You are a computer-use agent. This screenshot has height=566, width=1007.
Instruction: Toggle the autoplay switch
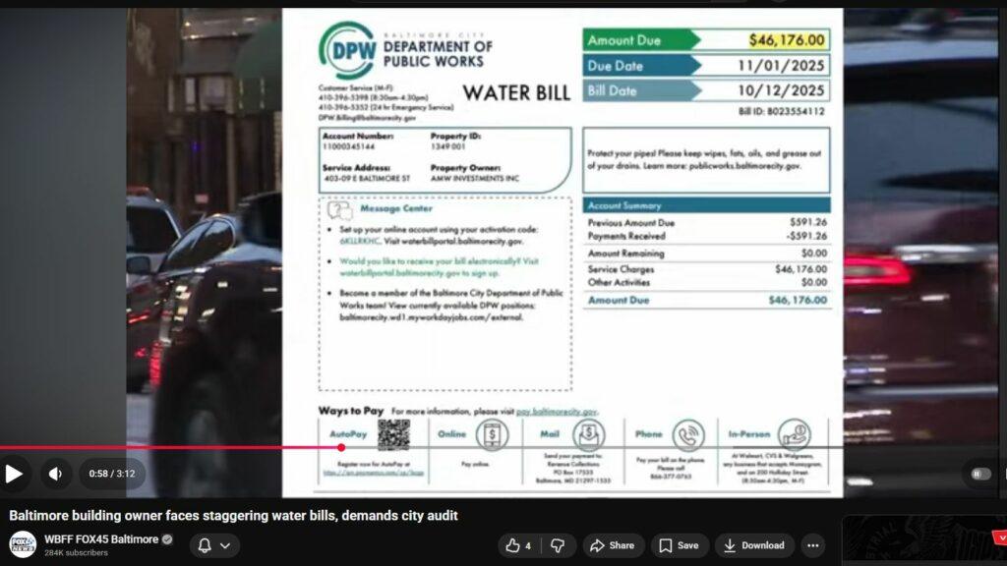(x=979, y=474)
